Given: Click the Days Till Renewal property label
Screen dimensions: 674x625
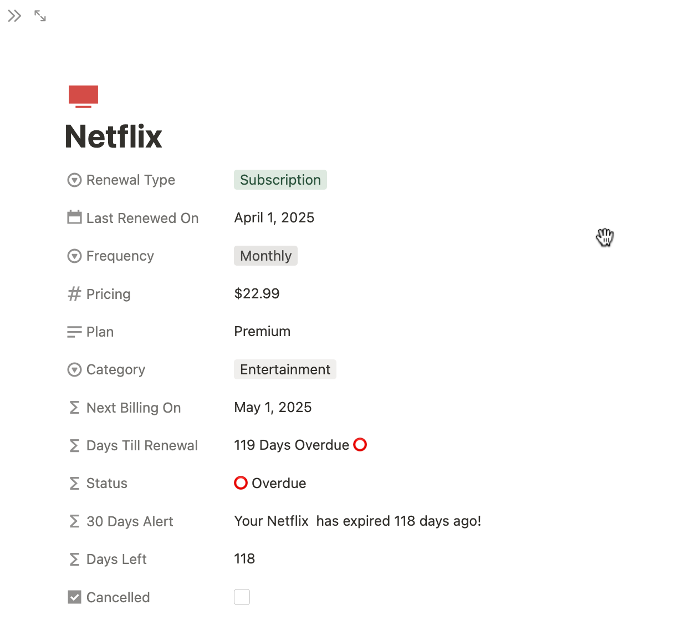Looking at the screenshot, I should [142, 445].
